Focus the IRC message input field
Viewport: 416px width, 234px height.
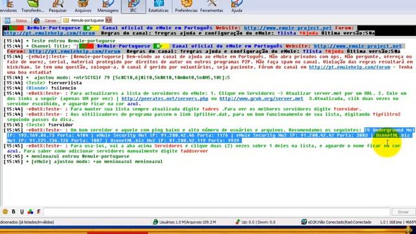tap(217, 212)
